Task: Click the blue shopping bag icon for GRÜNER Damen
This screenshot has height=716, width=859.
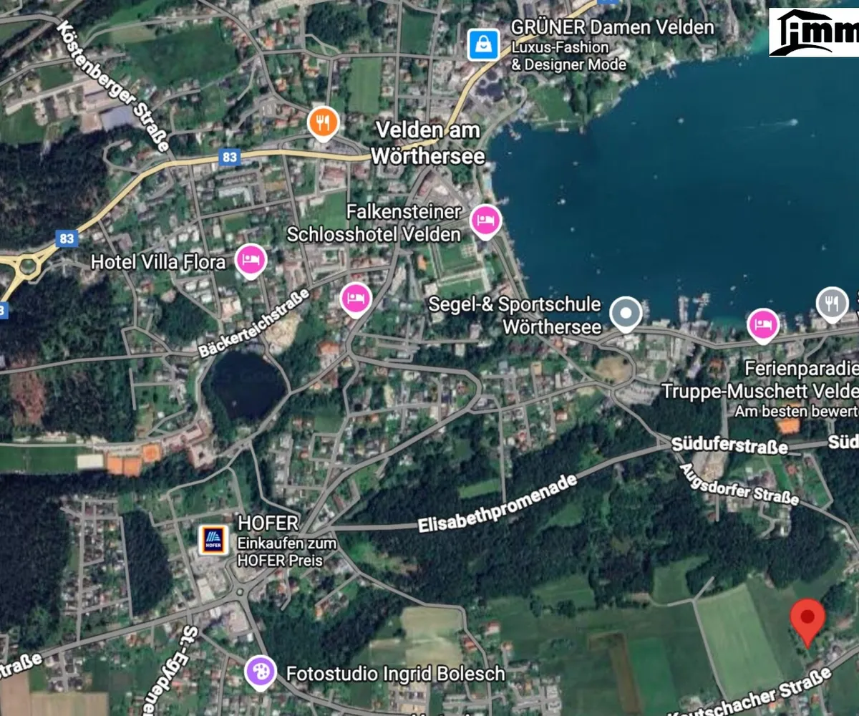Action: pos(485,45)
